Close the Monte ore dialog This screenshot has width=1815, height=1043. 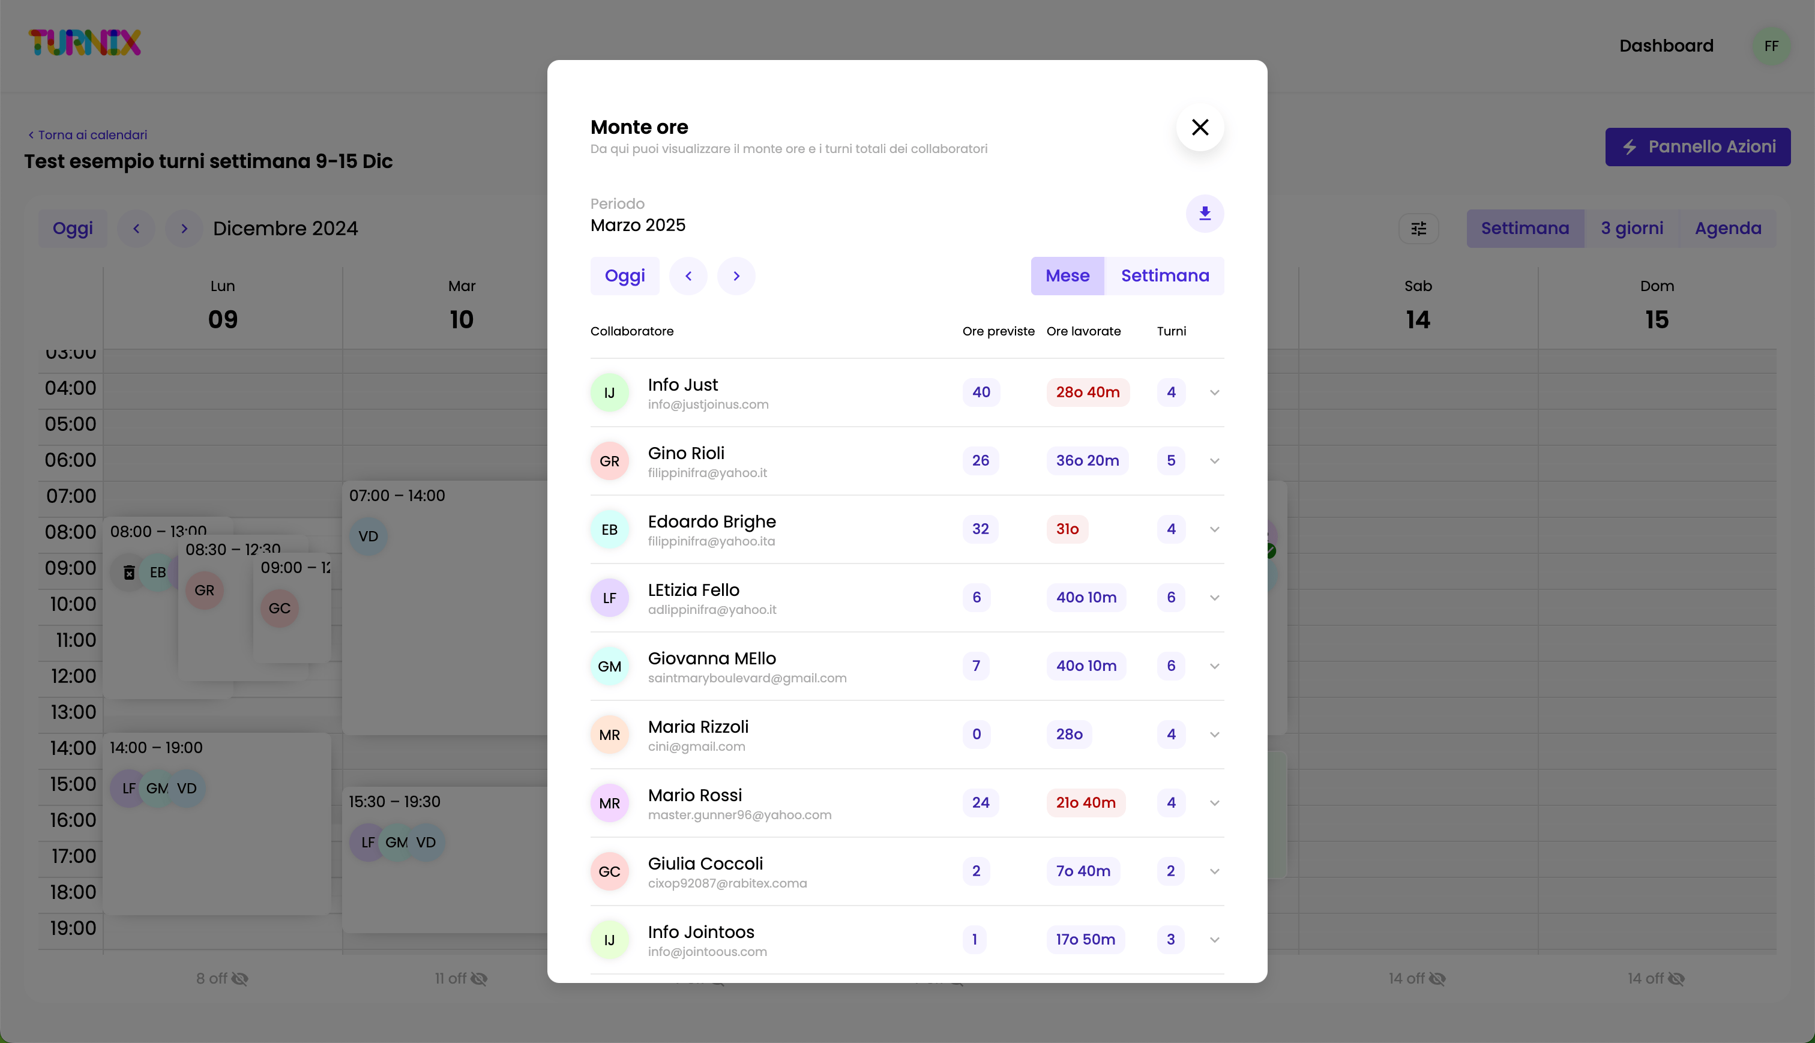(1200, 127)
